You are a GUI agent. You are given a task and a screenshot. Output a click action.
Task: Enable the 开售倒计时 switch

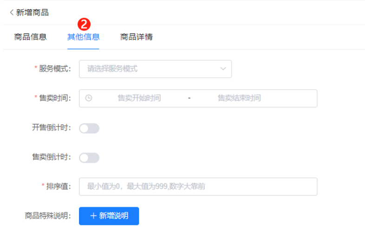pyautogui.click(x=89, y=128)
